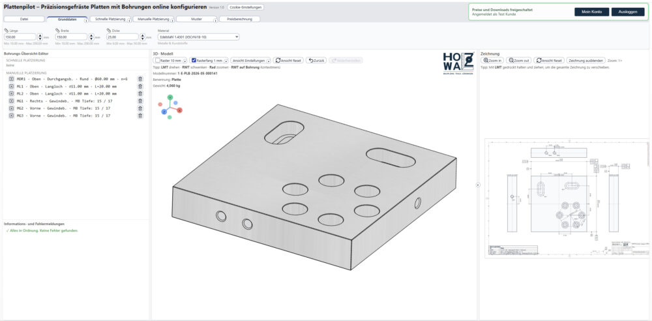Click the red X axis ball in gizmo
Viewport: 652px width, 321px height.
click(180, 110)
